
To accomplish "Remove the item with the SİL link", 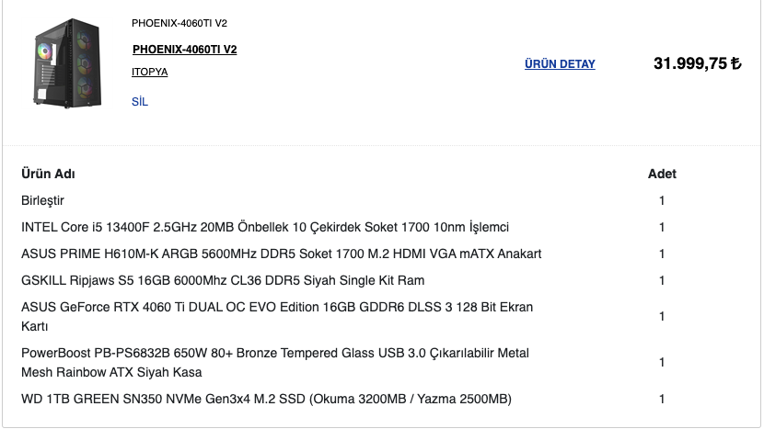I will 140,102.
